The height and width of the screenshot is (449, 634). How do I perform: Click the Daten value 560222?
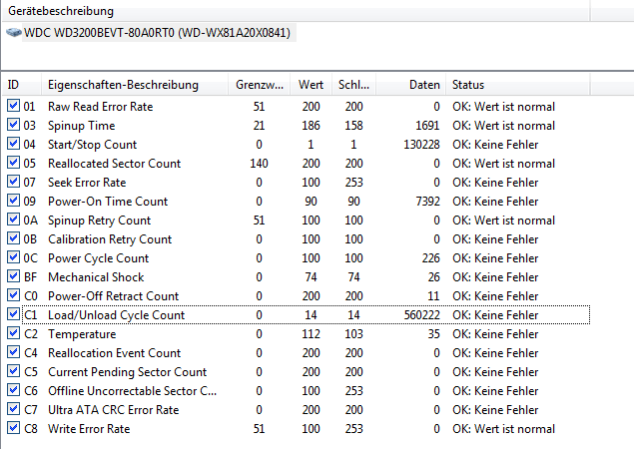point(421,315)
